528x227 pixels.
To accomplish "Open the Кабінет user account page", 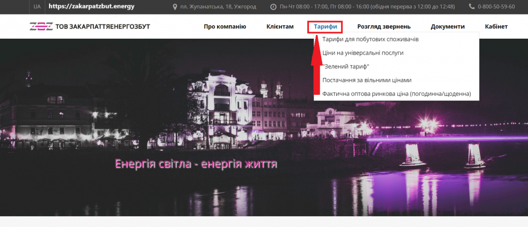I will (x=496, y=26).
